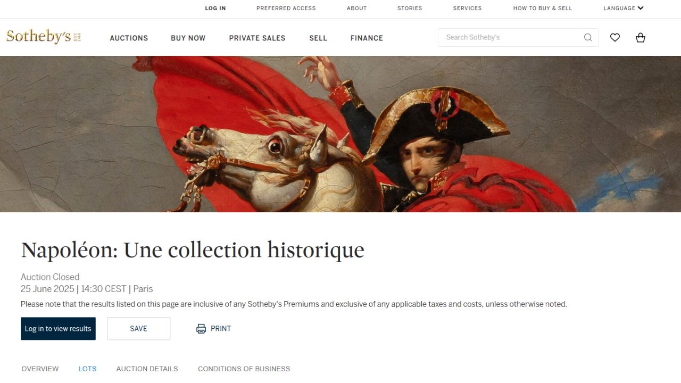This screenshot has width=681, height=383.
Task: Open the SELL menu item
Action: pyautogui.click(x=318, y=38)
